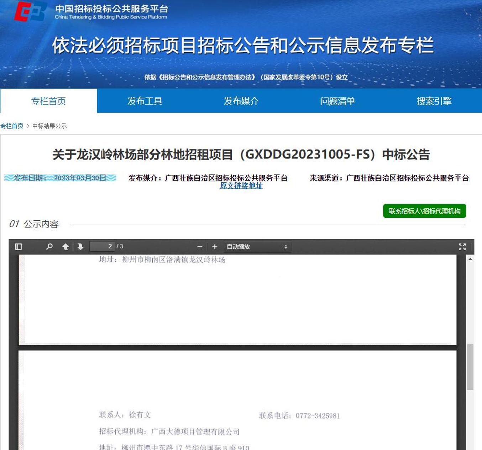482x450 pixels.
Task: Click the PDF vertical scrollbar thumb
Action: click(470, 367)
